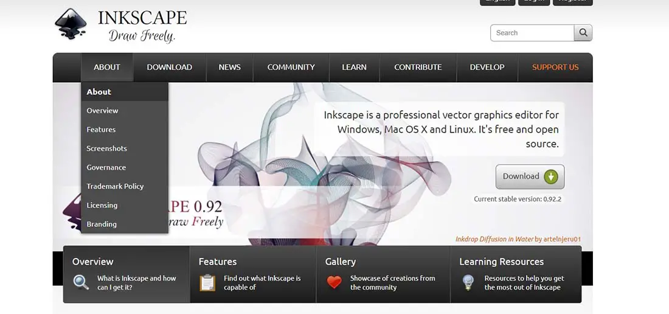Viewport: 669px width, 314px height.
Task: Click the red heart Gallery icon
Action: click(x=334, y=282)
